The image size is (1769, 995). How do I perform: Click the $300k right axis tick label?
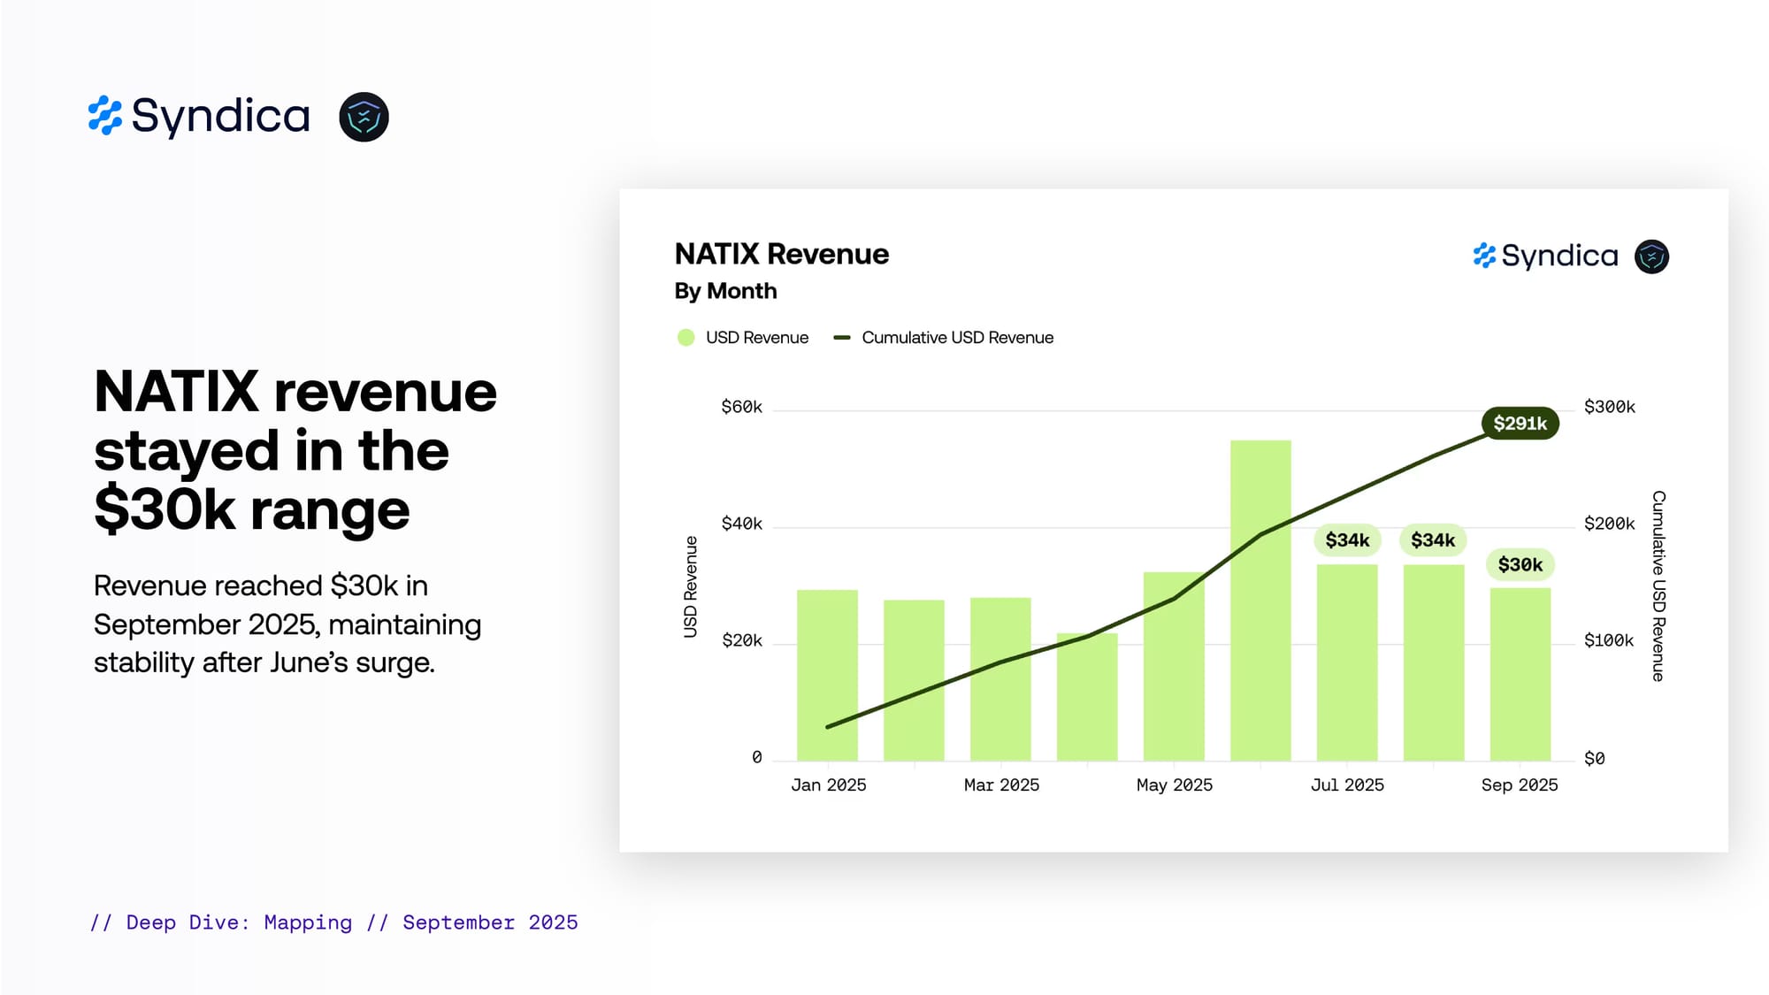click(x=1609, y=407)
